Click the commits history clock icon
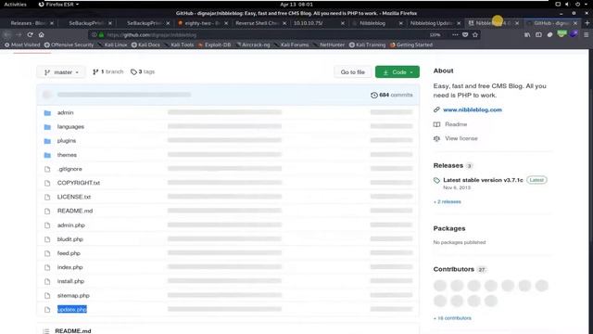This screenshot has height=334, width=593. (374, 95)
